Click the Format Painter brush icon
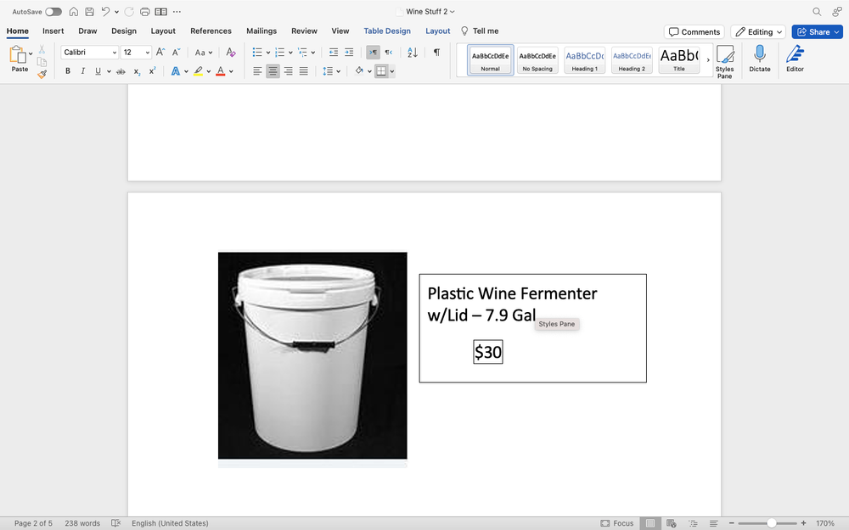Screen dimensions: 849x530 pyautogui.click(x=42, y=74)
